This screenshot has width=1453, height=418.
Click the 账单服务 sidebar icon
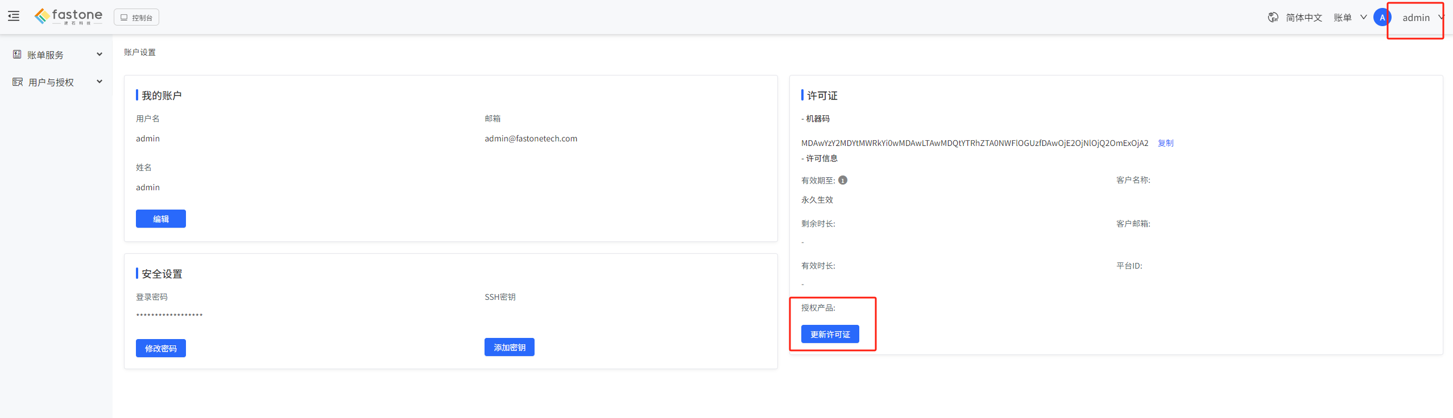17,55
